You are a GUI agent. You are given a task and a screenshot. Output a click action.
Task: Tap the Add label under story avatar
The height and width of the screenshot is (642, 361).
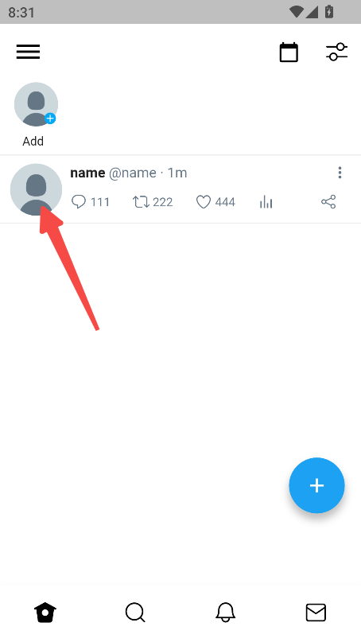tap(33, 142)
